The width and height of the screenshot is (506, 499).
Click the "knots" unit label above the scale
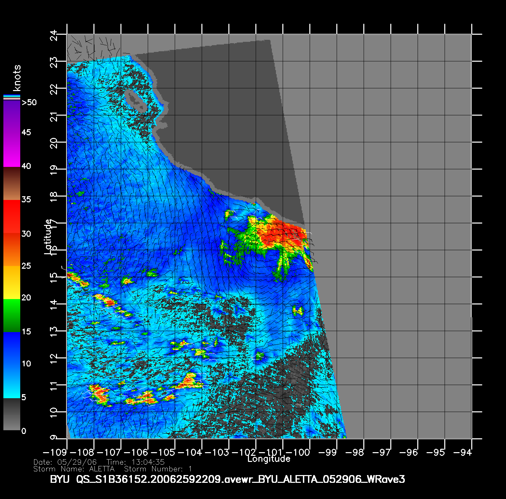click(17, 78)
